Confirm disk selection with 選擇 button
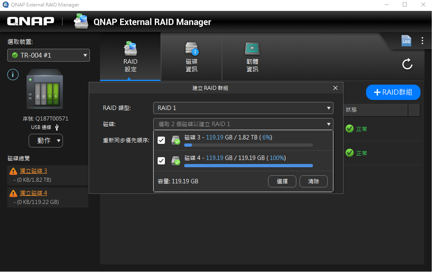This screenshot has width=433, height=272. click(282, 181)
